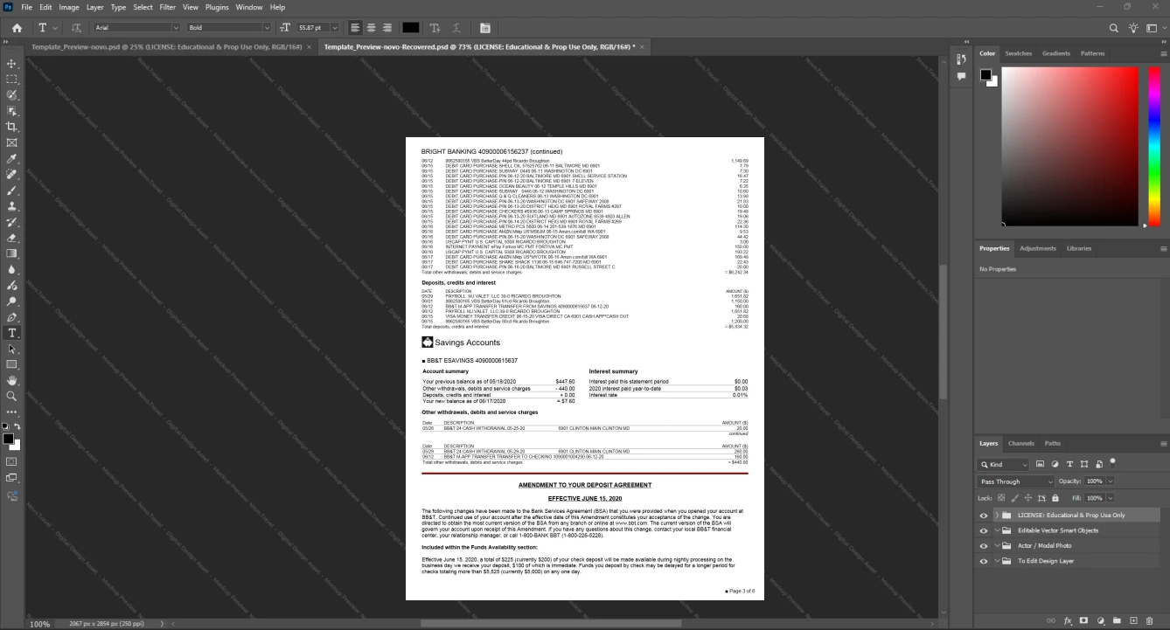
Task: Select the Rectangular Marquee tool
Action: click(x=12, y=80)
